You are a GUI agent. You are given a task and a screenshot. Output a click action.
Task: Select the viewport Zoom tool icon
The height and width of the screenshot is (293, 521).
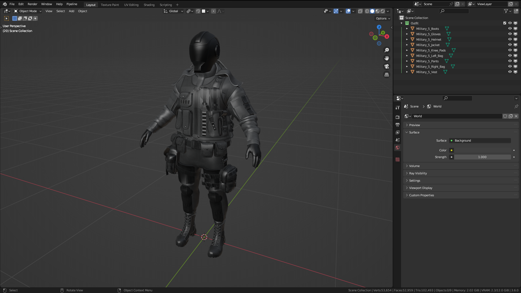(386, 50)
